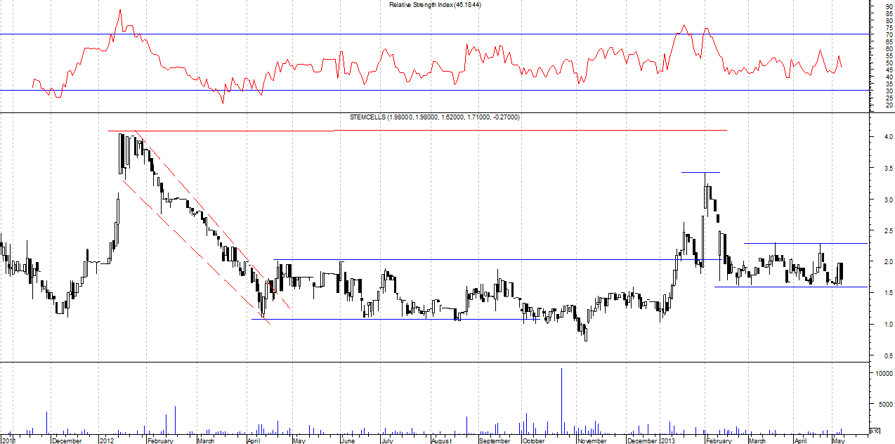Click the 2013 year marker on time axis
The image size is (895, 444).
coord(669,440)
